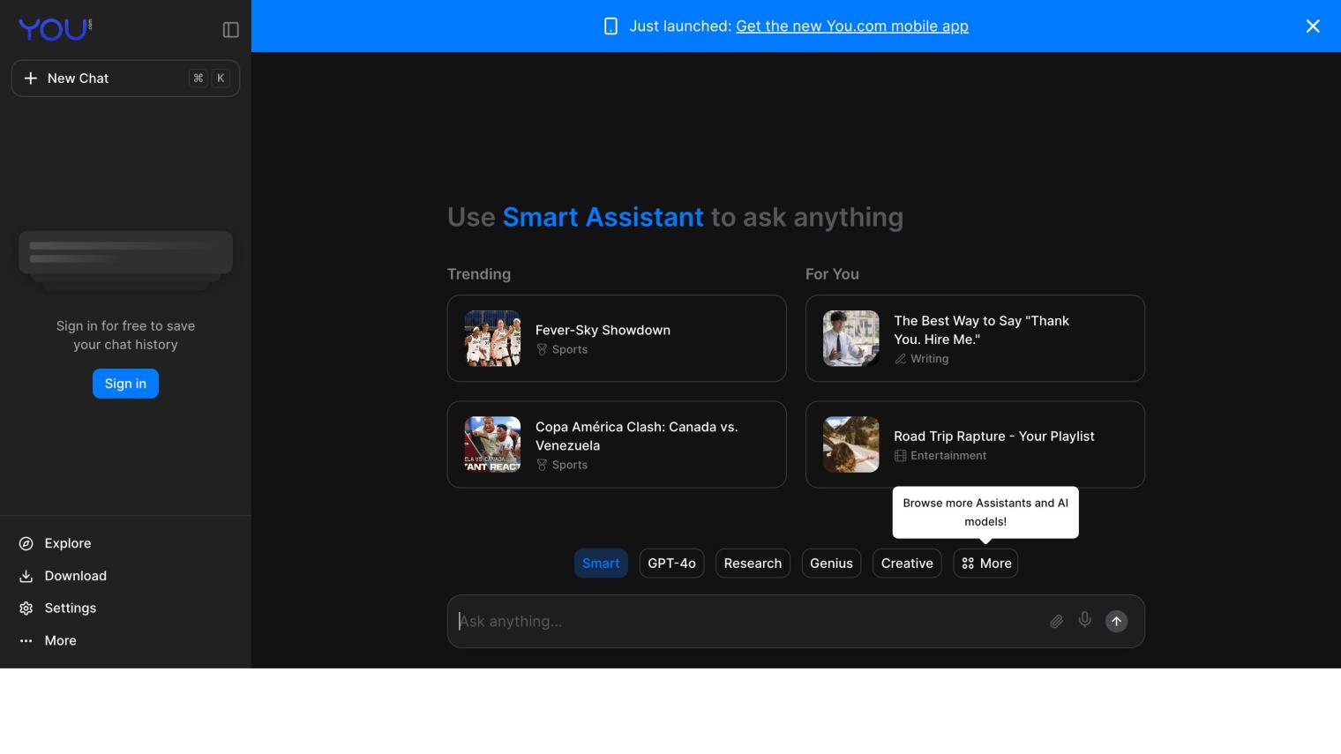1341x754 pixels.
Task: Switch to Creative mode
Action: 907,564
